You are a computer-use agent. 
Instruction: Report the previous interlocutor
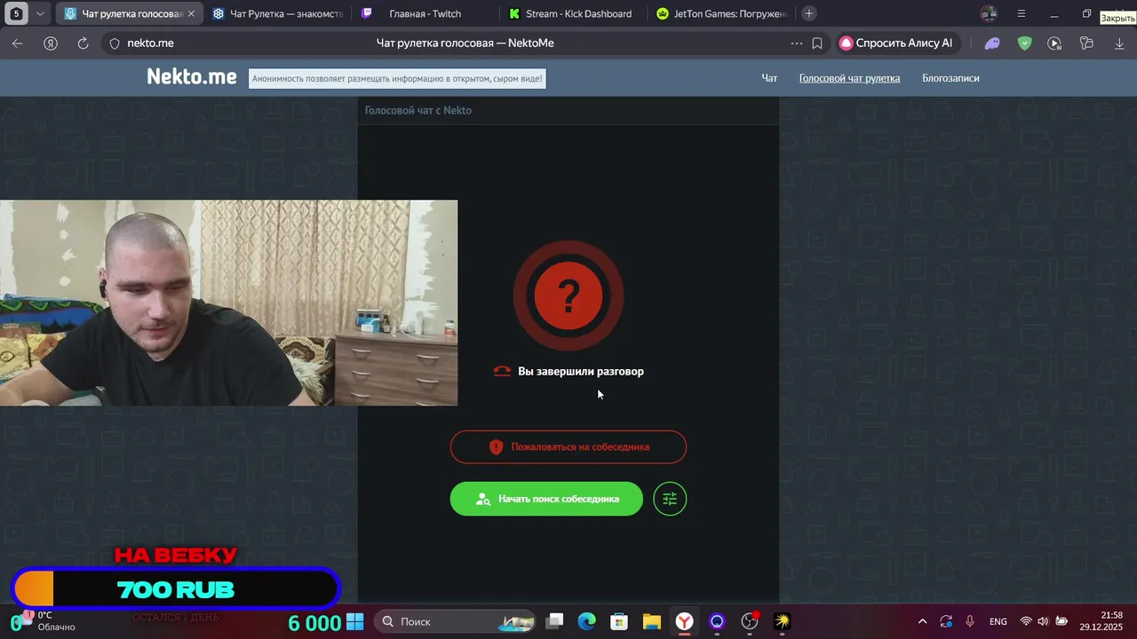(568, 446)
